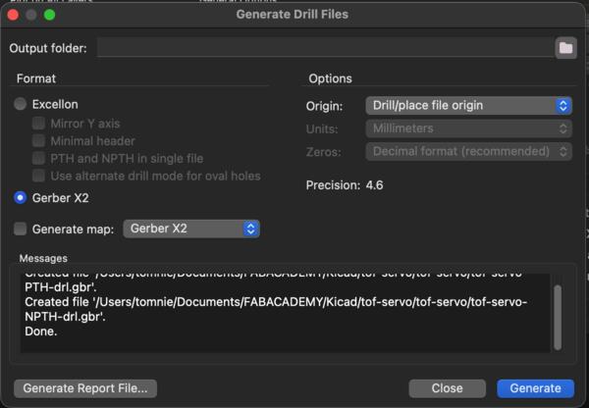Click the Generate button
The height and width of the screenshot is (408, 589).
click(535, 388)
